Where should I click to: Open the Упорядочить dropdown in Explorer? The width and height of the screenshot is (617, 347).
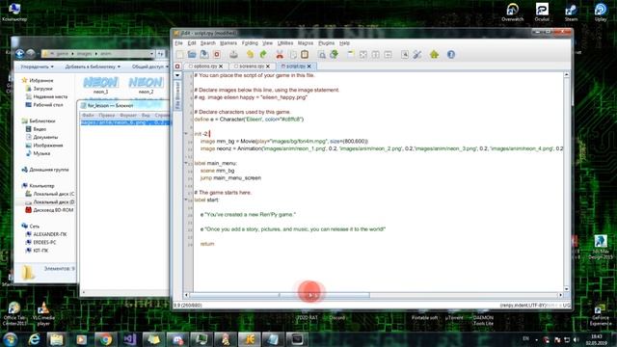(x=38, y=67)
